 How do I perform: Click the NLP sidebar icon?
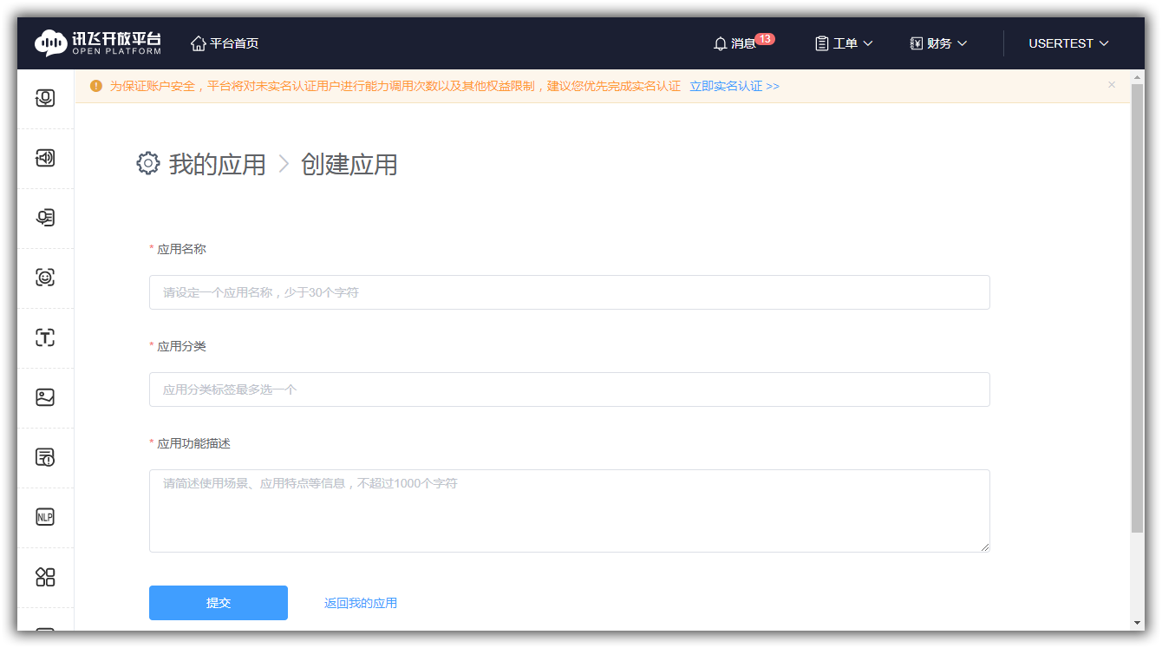pos(45,517)
